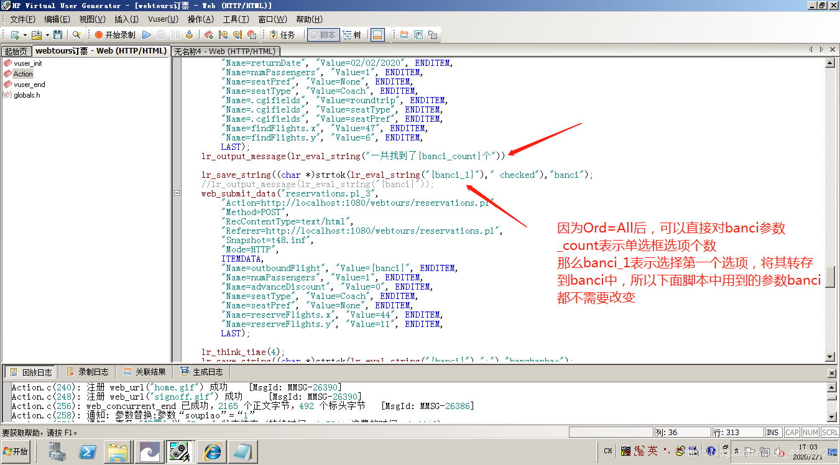Switch to the 录制日志 recording log tab
Screen dimensions: 840x465
coord(87,372)
